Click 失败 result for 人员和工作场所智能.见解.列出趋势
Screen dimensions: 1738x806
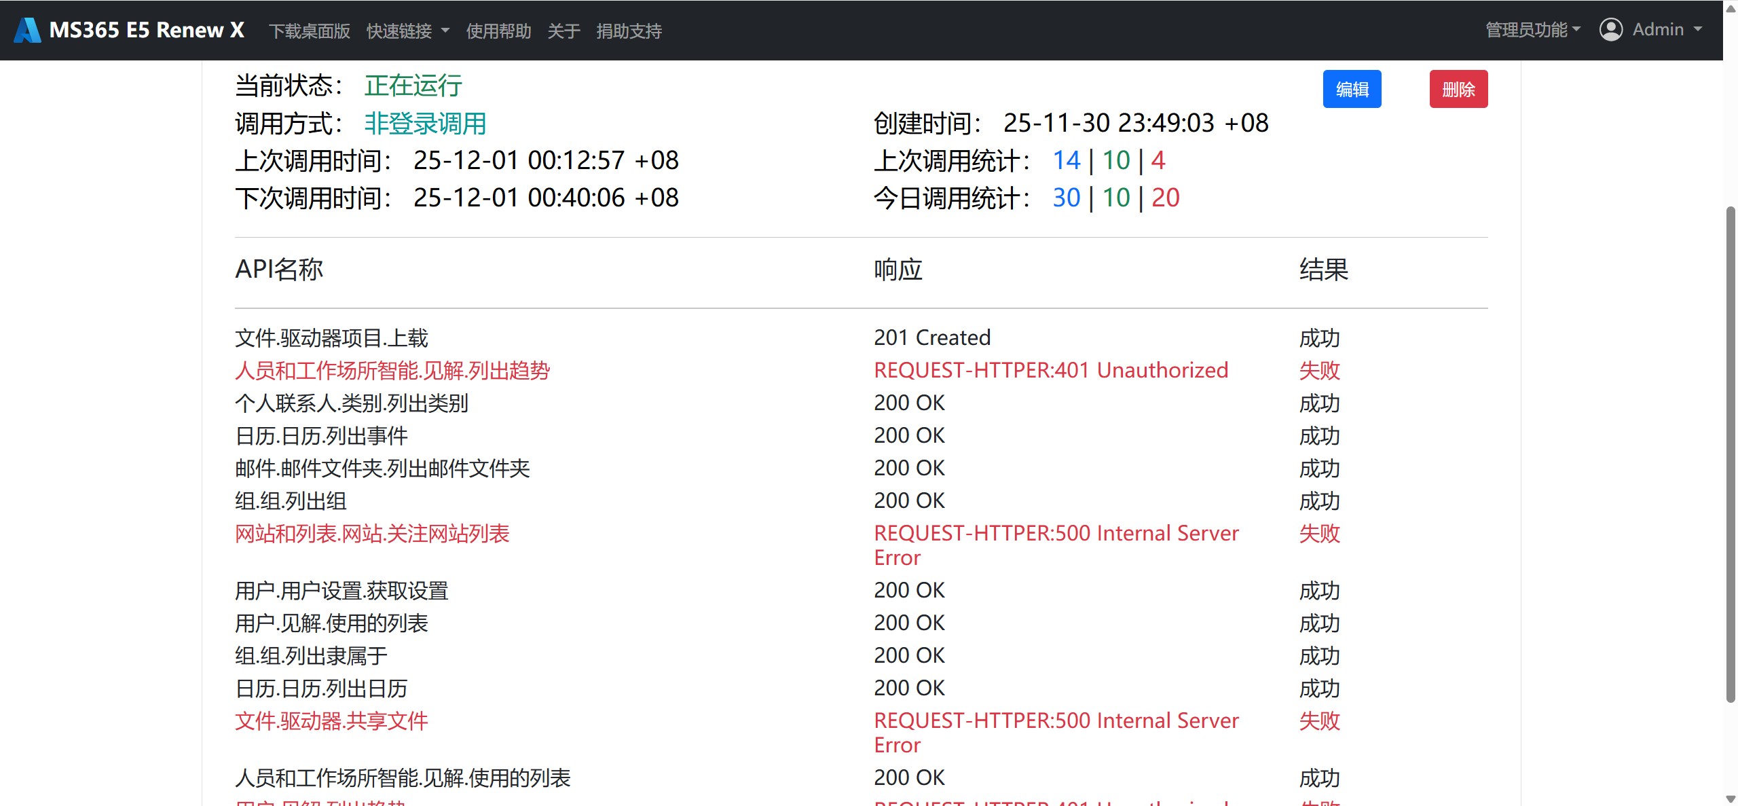click(x=1320, y=371)
